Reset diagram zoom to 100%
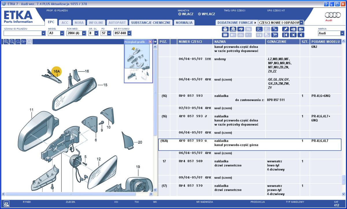Viewport: 347px width, 209px height. [23, 42]
